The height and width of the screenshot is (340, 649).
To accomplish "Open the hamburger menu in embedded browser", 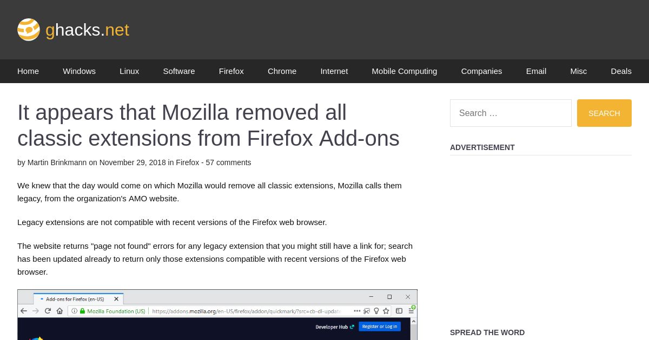I will coord(411,311).
